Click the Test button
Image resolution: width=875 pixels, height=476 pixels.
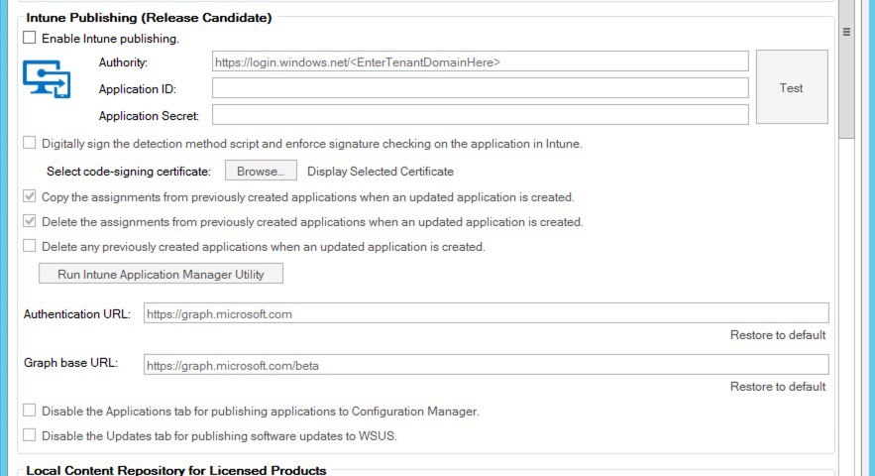point(792,87)
